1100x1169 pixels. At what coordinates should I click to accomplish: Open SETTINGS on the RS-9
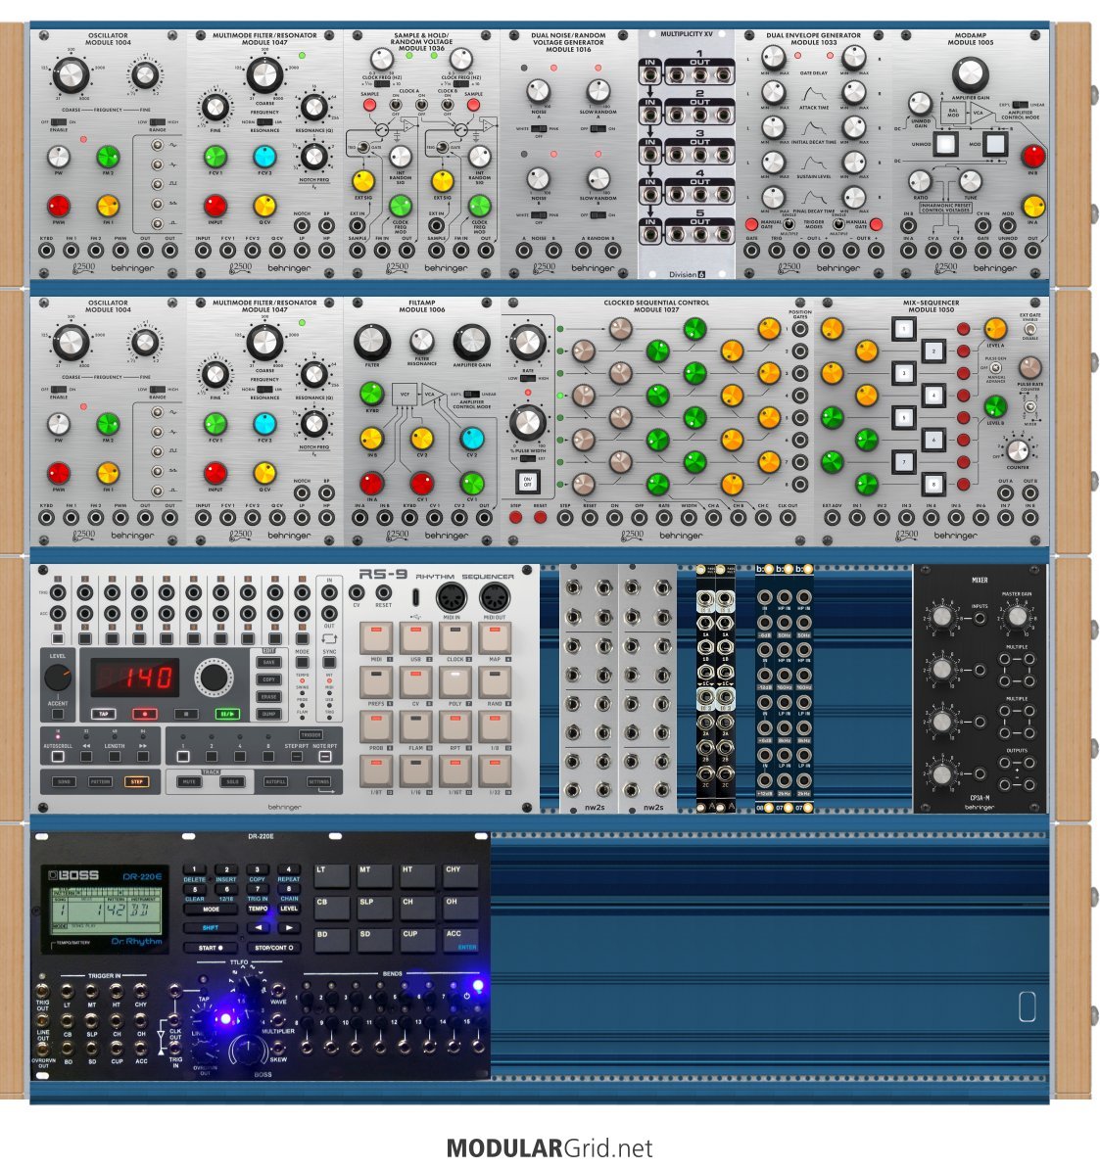tap(319, 782)
